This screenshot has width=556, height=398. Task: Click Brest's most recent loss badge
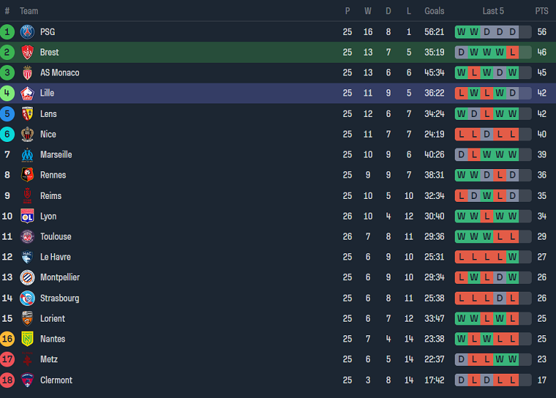tap(513, 52)
